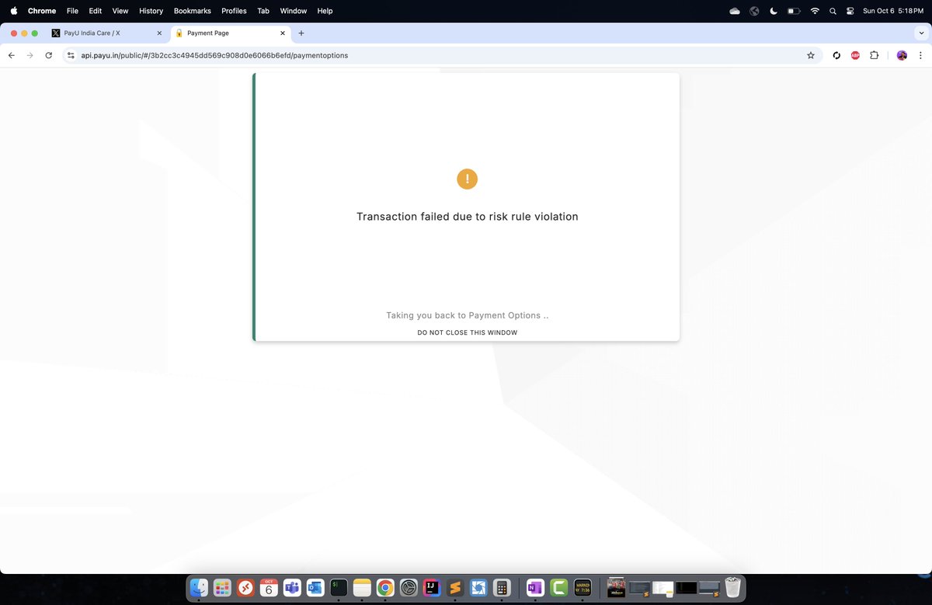Go back to the previous page

(x=12, y=55)
